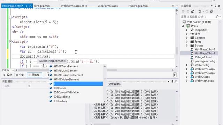Open the WebForm3.aspx.cs tab
This screenshot has height=125, width=223.
pos(72,6)
